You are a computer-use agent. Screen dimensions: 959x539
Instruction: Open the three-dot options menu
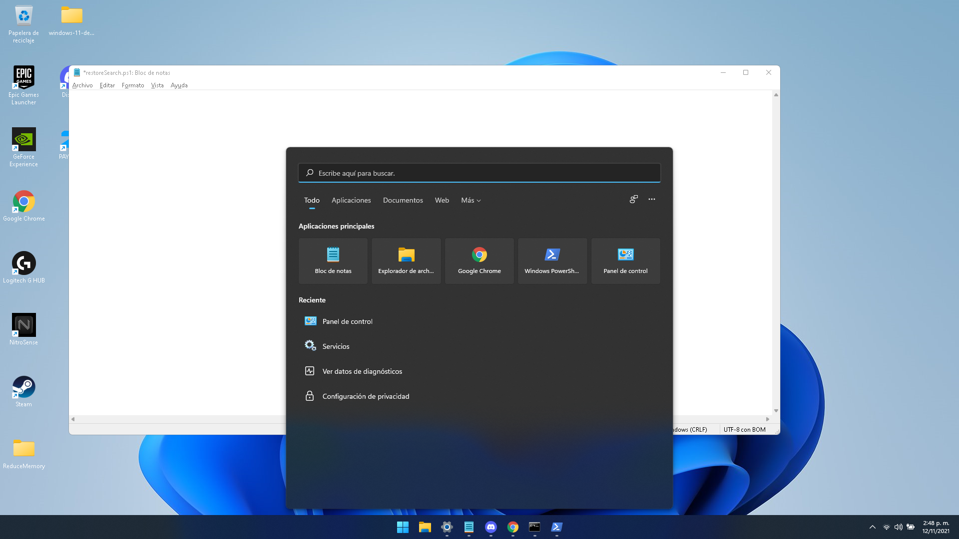tap(652, 199)
